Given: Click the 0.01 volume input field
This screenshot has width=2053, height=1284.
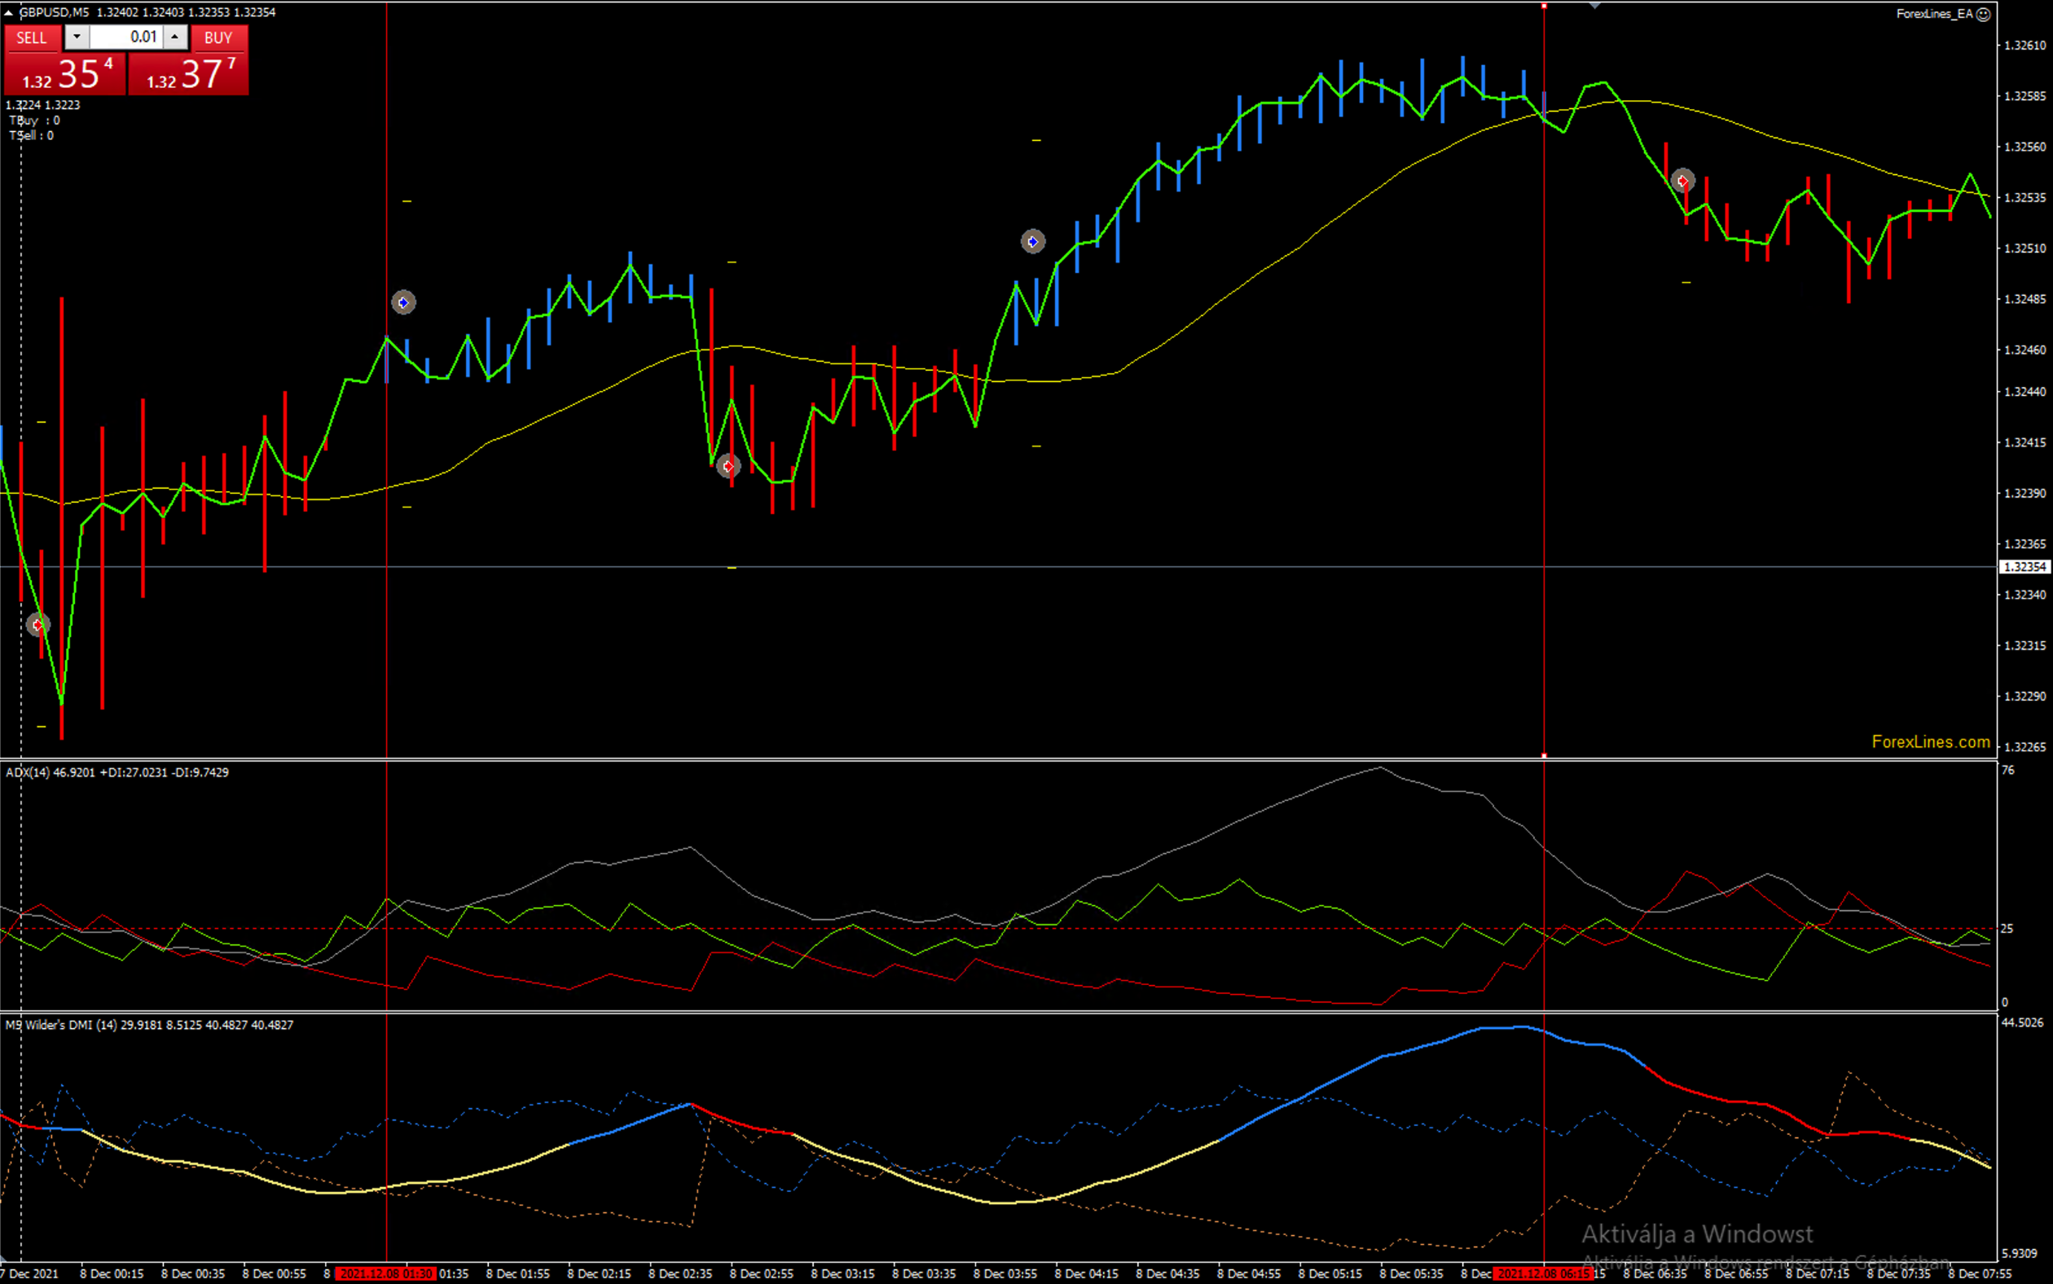Looking at the screenshot, I should coord(125,37).
